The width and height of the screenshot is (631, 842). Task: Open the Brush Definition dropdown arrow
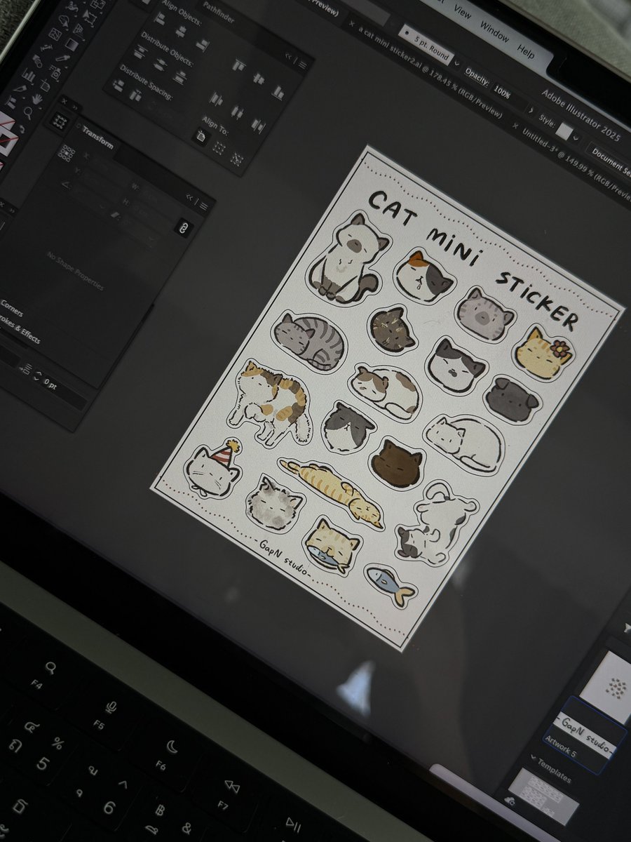(x=457, y=63)
